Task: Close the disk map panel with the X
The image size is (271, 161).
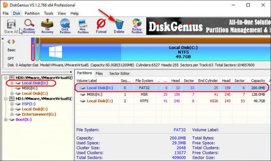Action: tap(3, 39)
